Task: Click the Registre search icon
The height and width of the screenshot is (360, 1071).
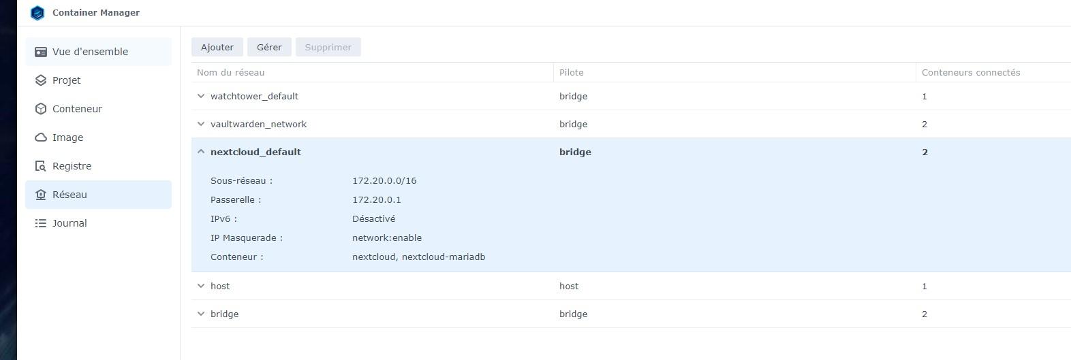Action: coord(41,166)
